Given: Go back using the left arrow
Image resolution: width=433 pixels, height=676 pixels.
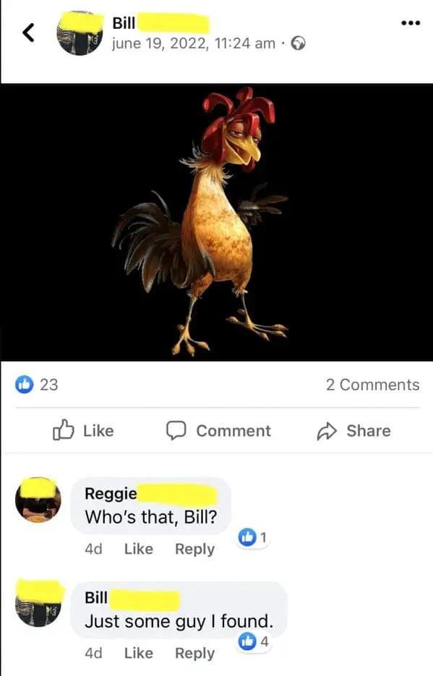Looking at the screenshot, I should [28, 33].
